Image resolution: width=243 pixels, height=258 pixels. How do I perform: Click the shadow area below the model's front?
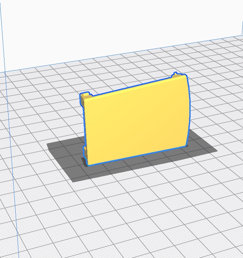[x=136, y=167]
